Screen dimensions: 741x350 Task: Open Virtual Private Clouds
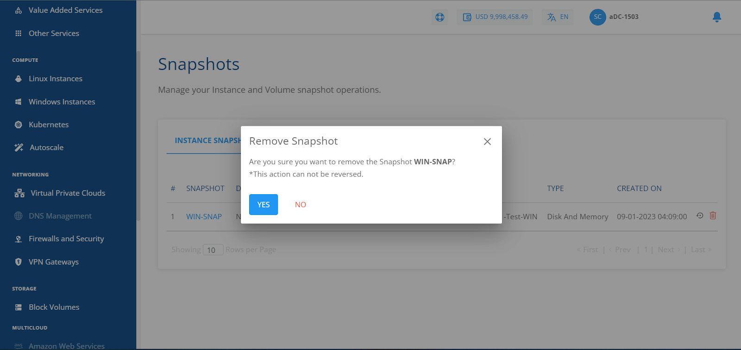[68, 193]
